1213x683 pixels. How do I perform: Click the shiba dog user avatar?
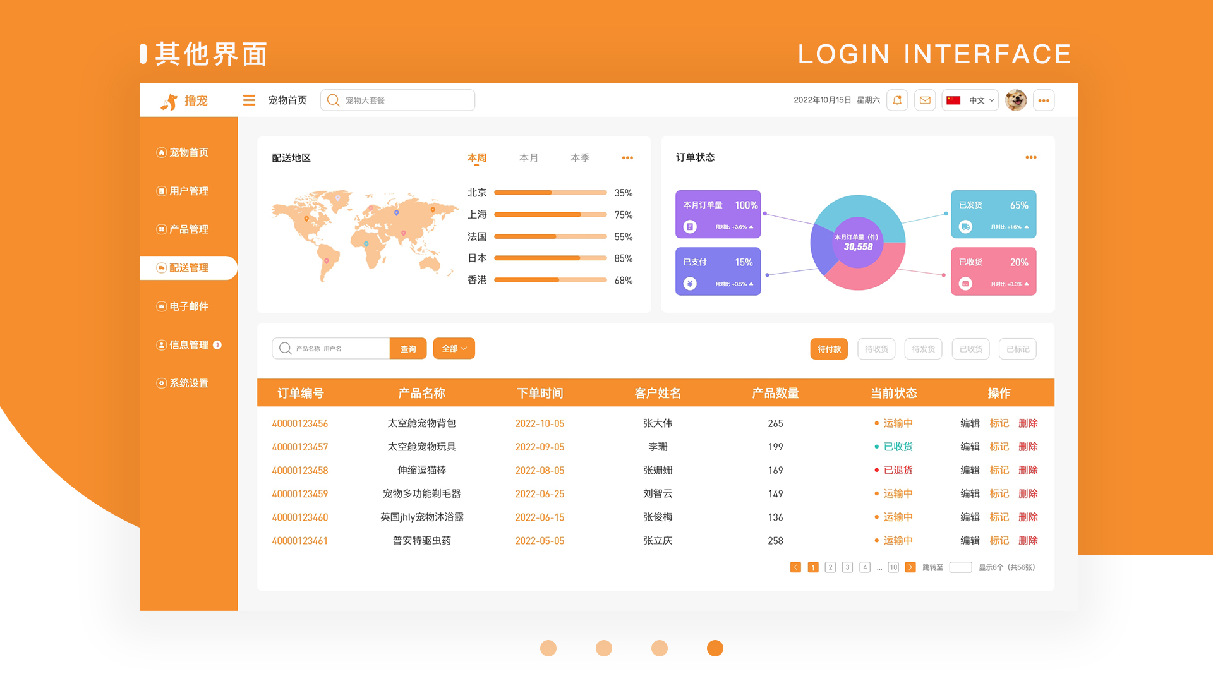pyautogui.click(x=1016, y=100)
